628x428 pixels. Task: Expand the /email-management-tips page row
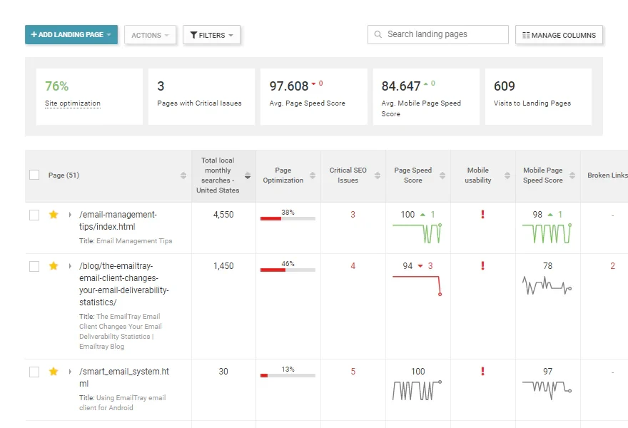(x=69, y=214)
